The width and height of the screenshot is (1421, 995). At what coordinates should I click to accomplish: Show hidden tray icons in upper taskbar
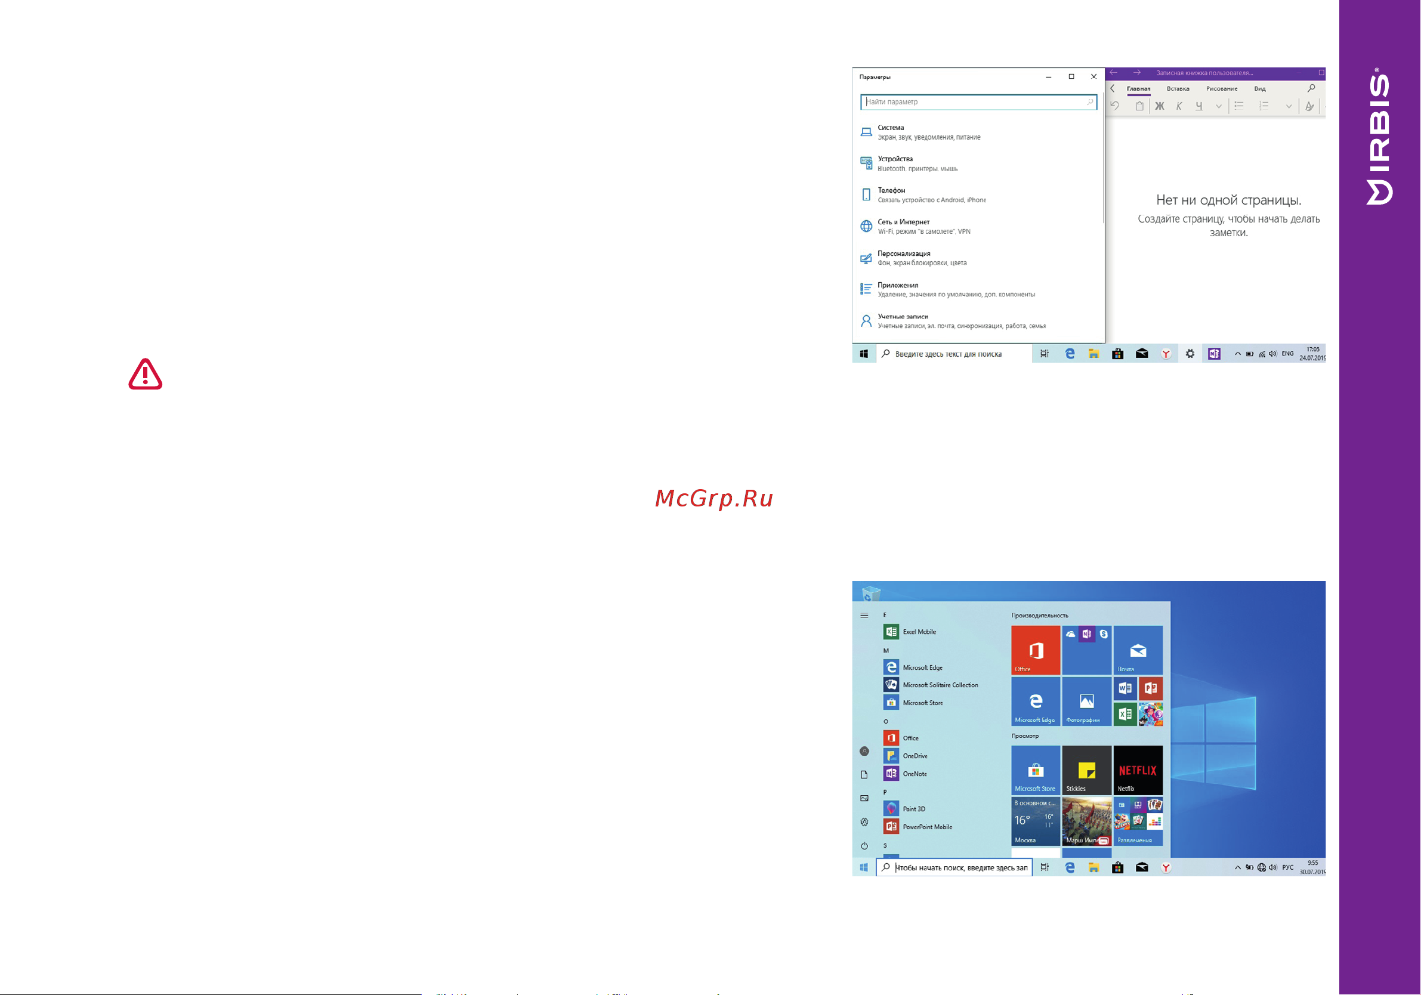click(1238, 354)
